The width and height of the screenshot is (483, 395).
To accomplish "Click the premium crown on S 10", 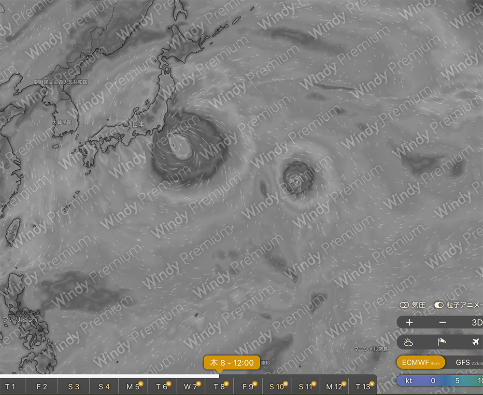I will coord(285,383).
